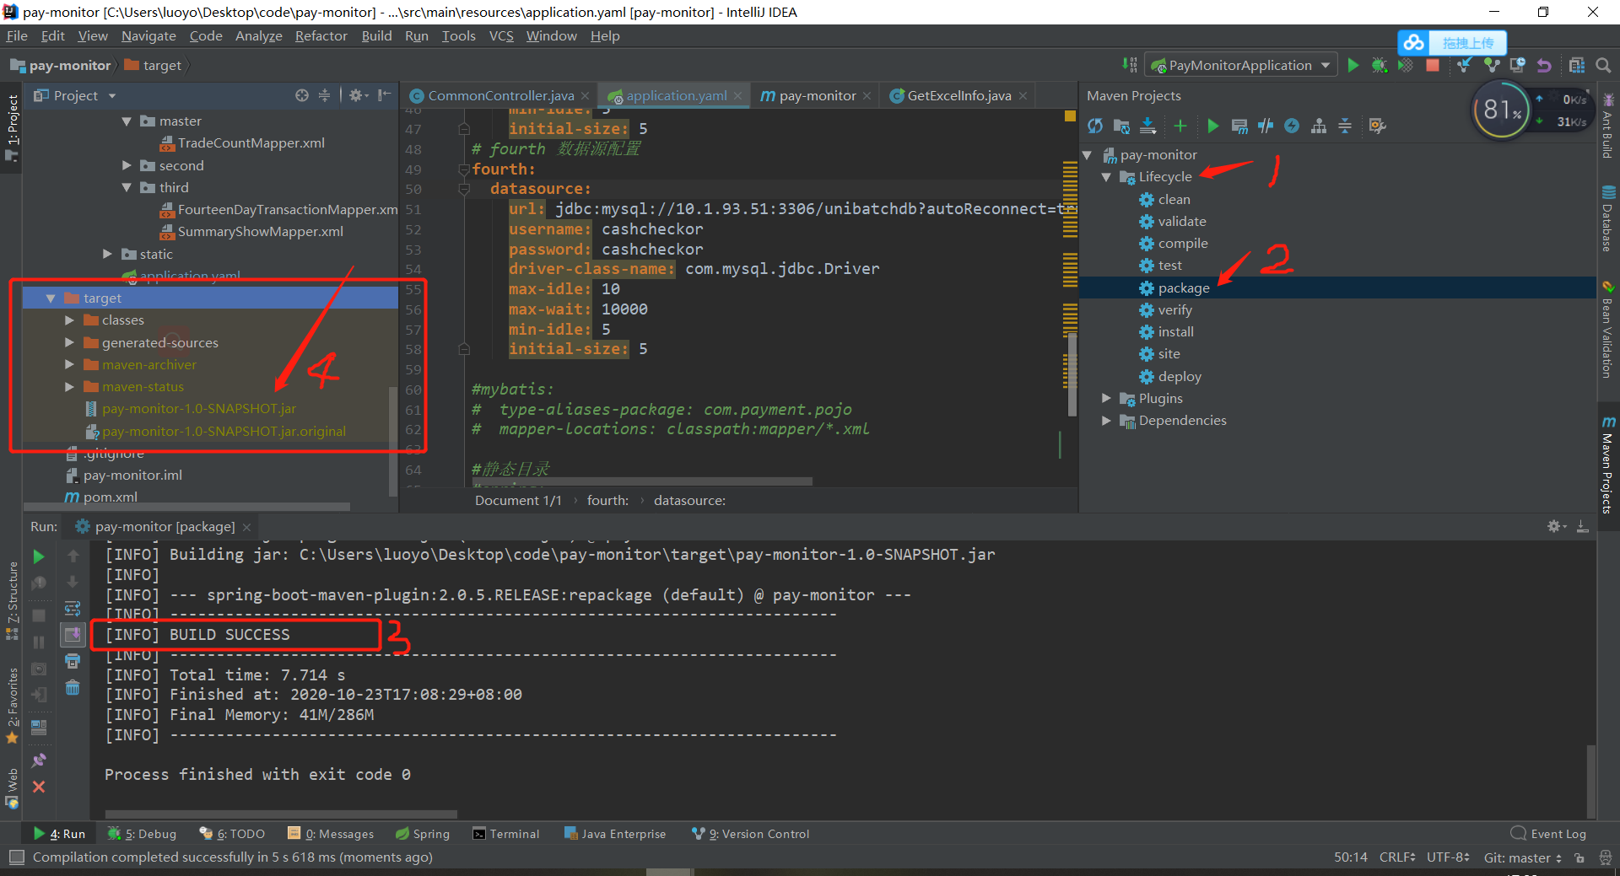Viewport: 1620px width, 876px height.
Task: Start debugging with the bug icon
Action: [x=1380, y=66]
